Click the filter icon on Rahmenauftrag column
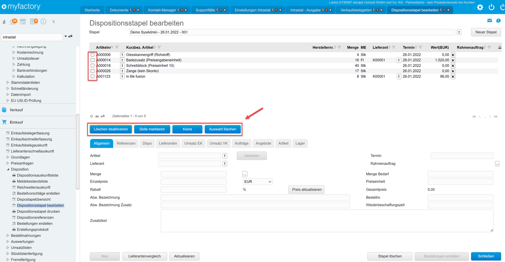This screenshot has width=505, height=262. [x=489, y=47]
